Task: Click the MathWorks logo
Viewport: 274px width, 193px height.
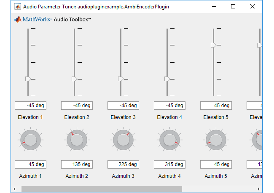Action: click(x=33, y=19)
